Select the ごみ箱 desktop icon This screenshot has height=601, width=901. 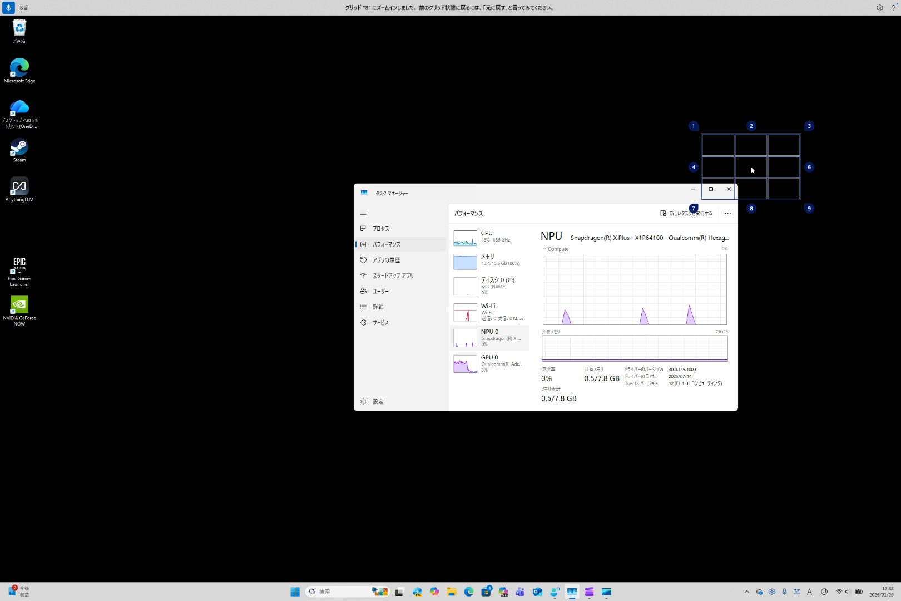point(19,32)
